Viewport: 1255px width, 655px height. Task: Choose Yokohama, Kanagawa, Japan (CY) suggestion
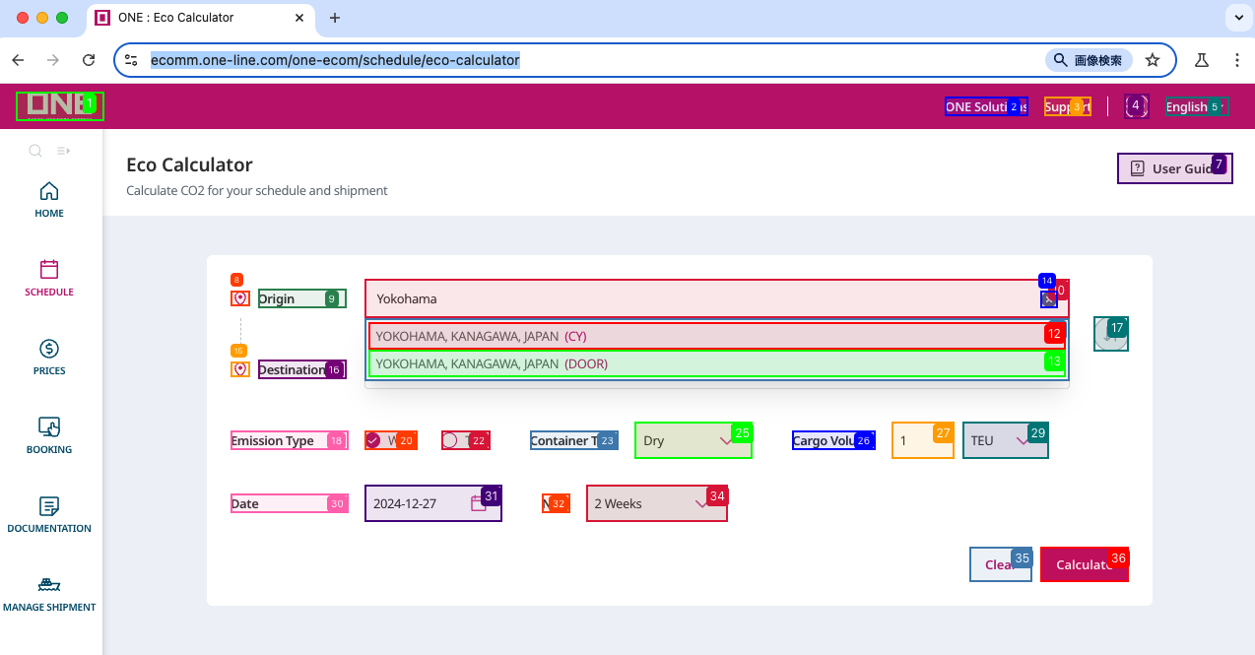coord(715,336)
